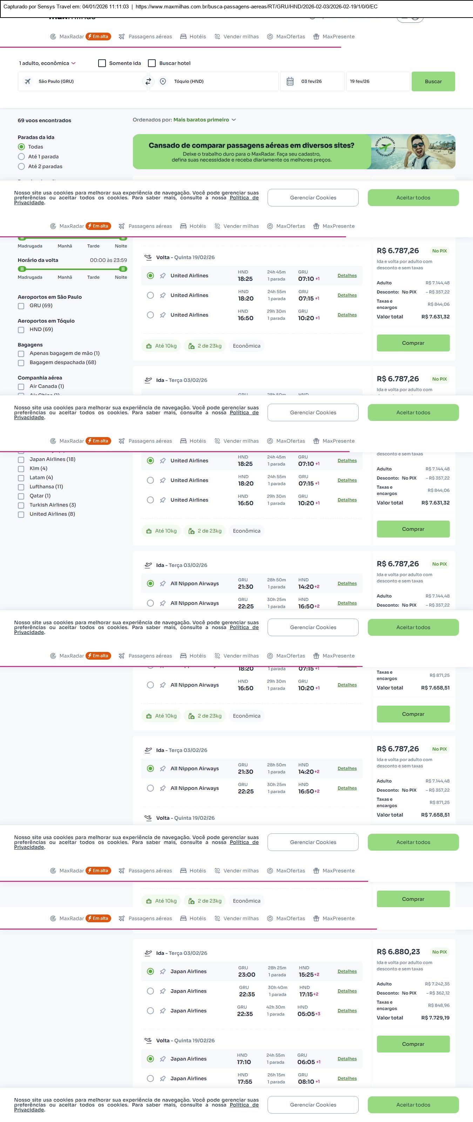Pin the All Nippon Airways 16:50 return flight
The width and height of the screenshot is (473, 1122).
click(x=163, y=685)
